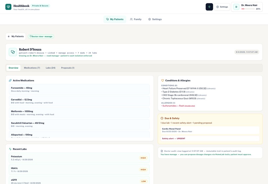Open the My Patients navigation tab

pos(115,19)
